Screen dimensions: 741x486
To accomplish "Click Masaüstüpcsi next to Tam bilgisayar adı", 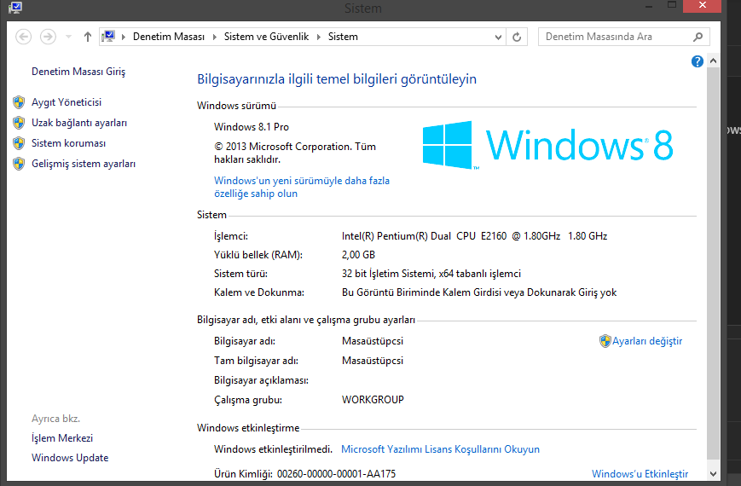I will point(373,361).
